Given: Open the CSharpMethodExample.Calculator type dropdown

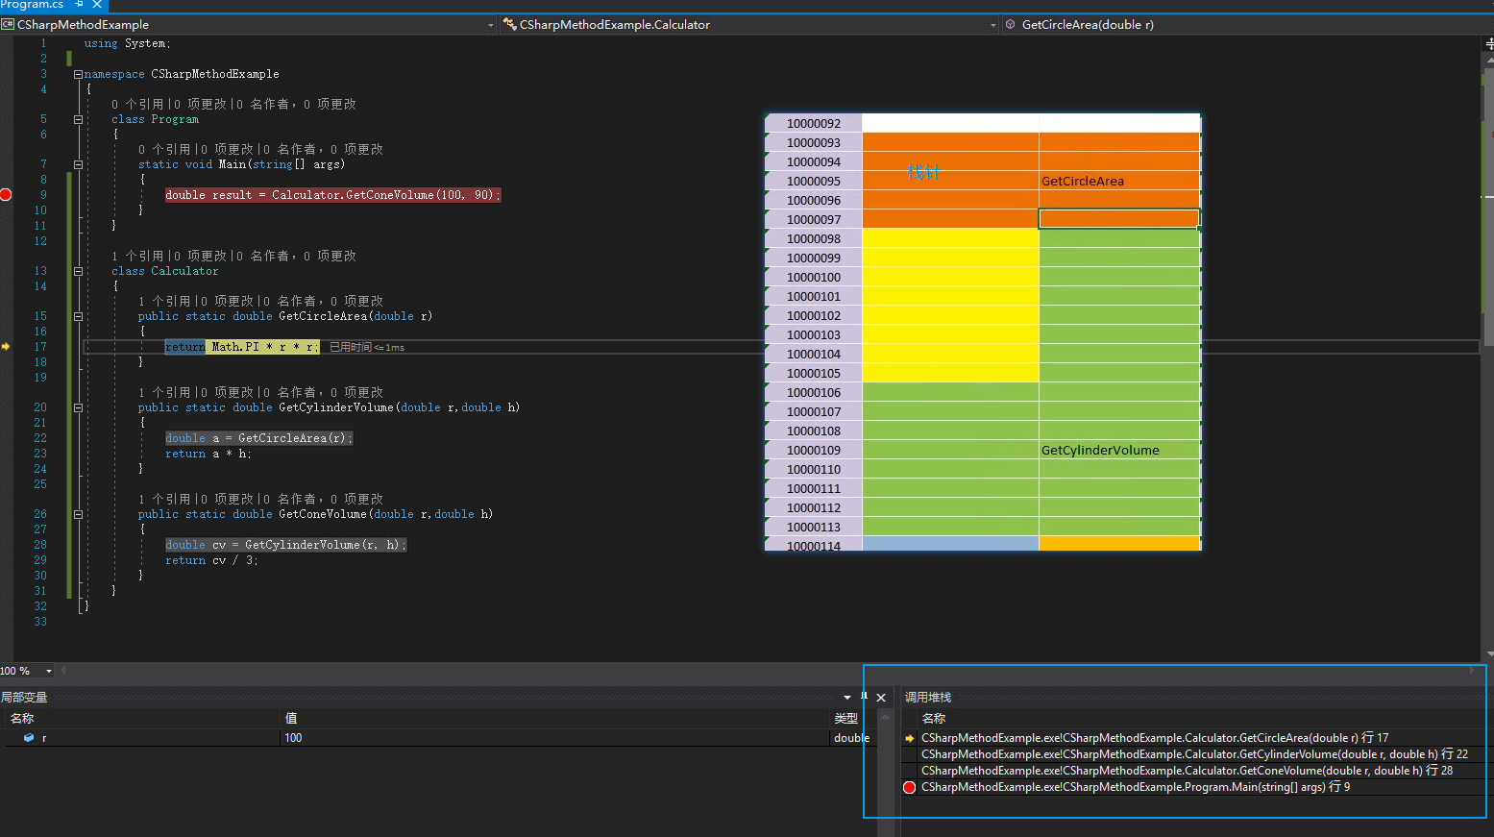Looking at the screenshot, I should (992, 25).
